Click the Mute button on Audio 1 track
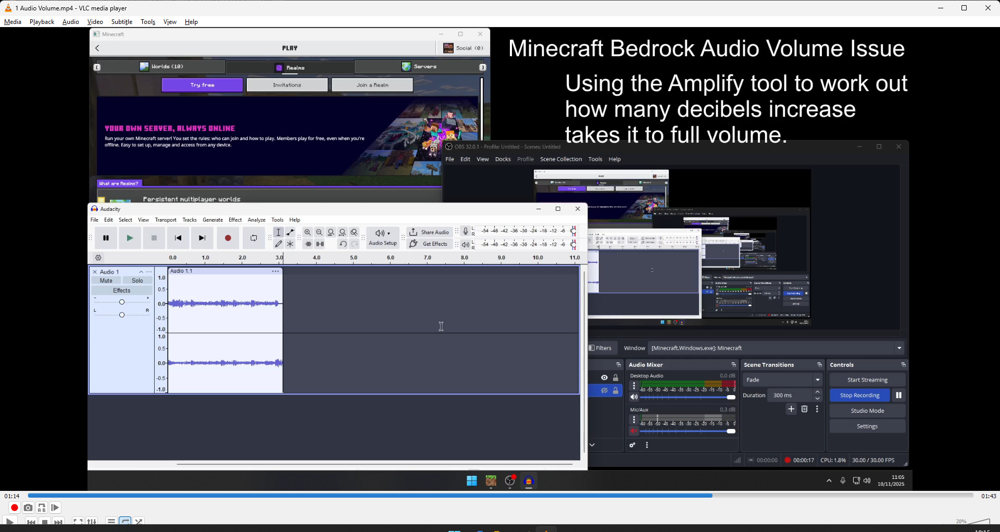 (x=106, y=281)
